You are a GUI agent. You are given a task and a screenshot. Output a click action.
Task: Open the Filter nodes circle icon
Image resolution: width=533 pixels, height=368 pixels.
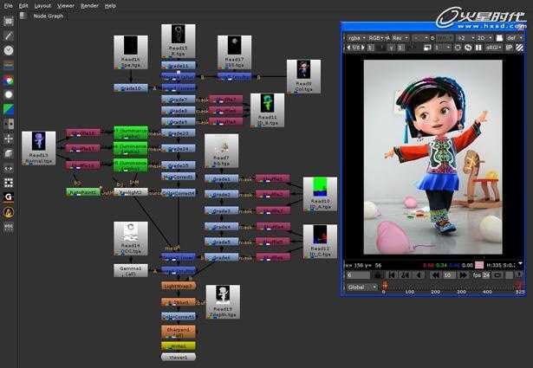(x=9, y=94)
